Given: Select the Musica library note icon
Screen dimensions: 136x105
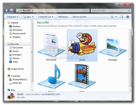Looking at the screenshot, I should point(51,76).
